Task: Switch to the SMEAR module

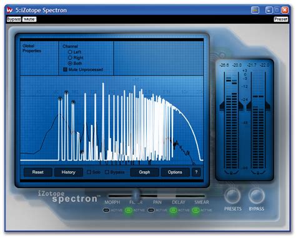Action: 202,202
